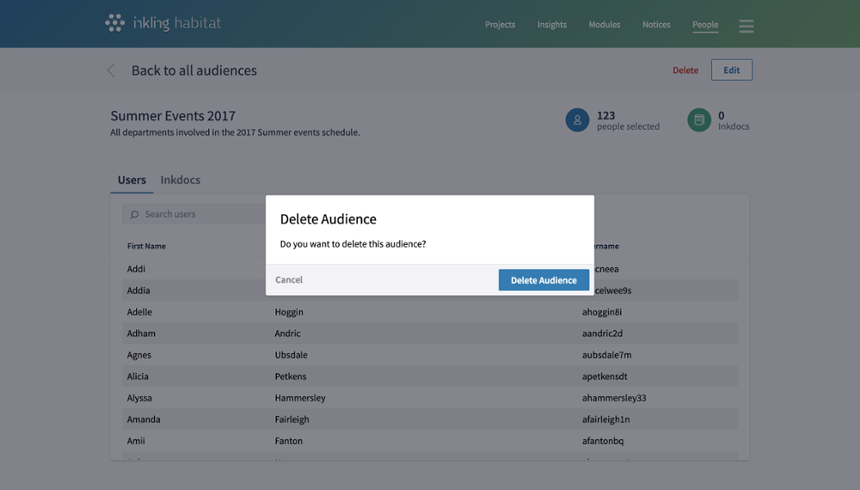This screenshot has width=860, height=490.
Task: Click the first name Amanda
Action: [144, 420]
